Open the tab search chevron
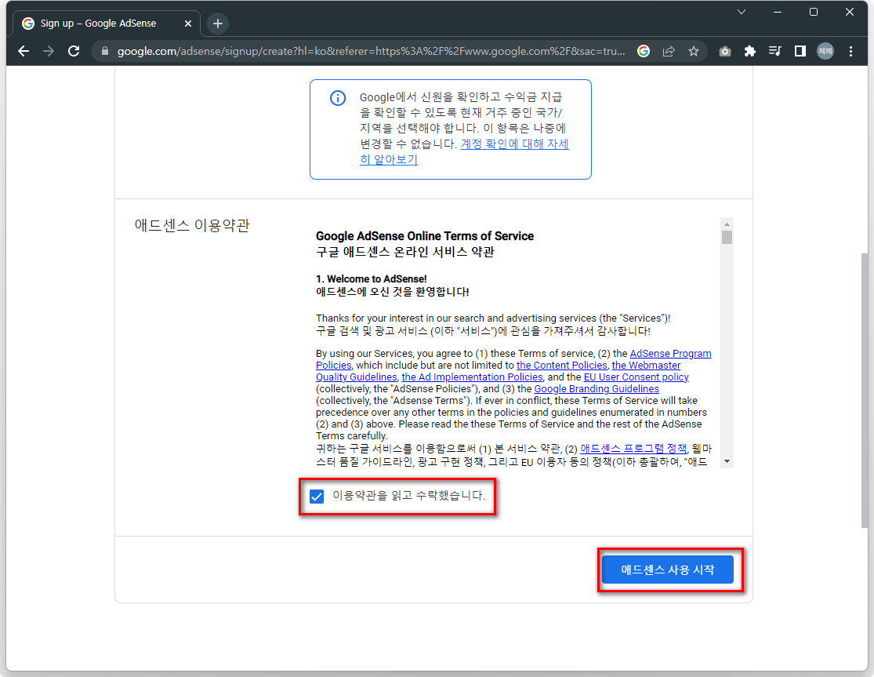The height and width of the screenshot is (677, 874). 742,12
